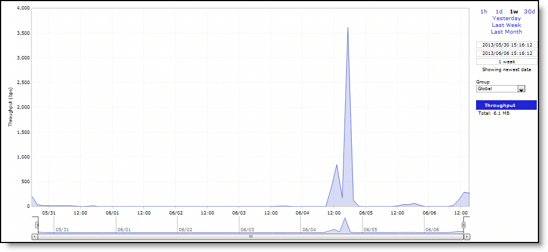
Task: Click the navigator scrollbar left arrow
Action: pyautogui.click(x=35, y=237)
